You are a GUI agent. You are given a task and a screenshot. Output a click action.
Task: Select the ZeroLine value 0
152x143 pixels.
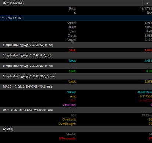point(151,105)
